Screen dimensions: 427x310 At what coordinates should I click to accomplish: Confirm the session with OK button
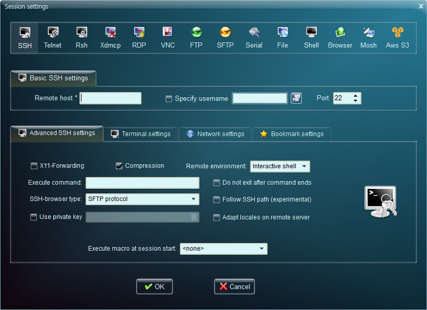pos(154,287)
